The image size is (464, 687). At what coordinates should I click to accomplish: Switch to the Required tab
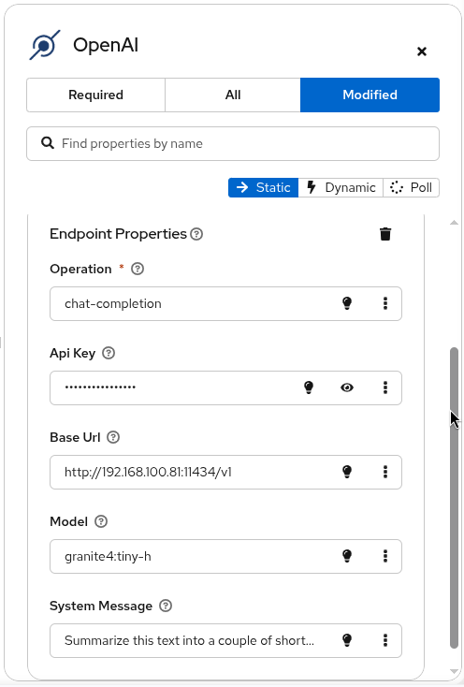point(95,95)
